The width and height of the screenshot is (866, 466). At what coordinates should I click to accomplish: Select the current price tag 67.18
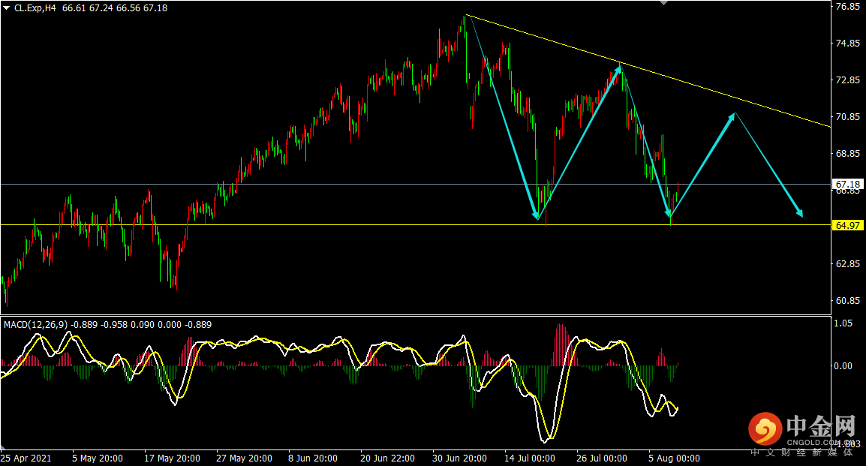point(847,185)
